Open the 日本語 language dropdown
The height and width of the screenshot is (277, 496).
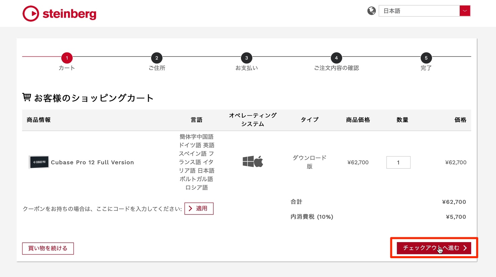424,11
